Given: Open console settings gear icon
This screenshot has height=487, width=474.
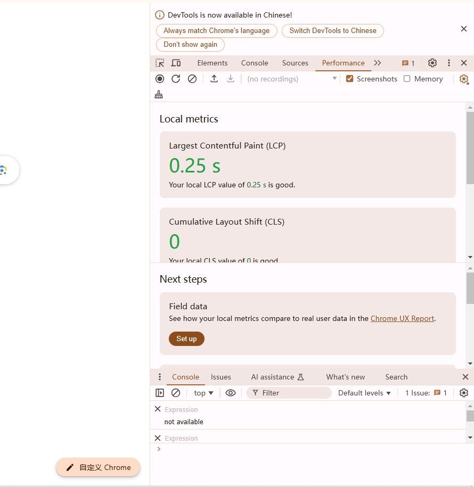Looking at the screenshot, I should [x=464, y=393].
